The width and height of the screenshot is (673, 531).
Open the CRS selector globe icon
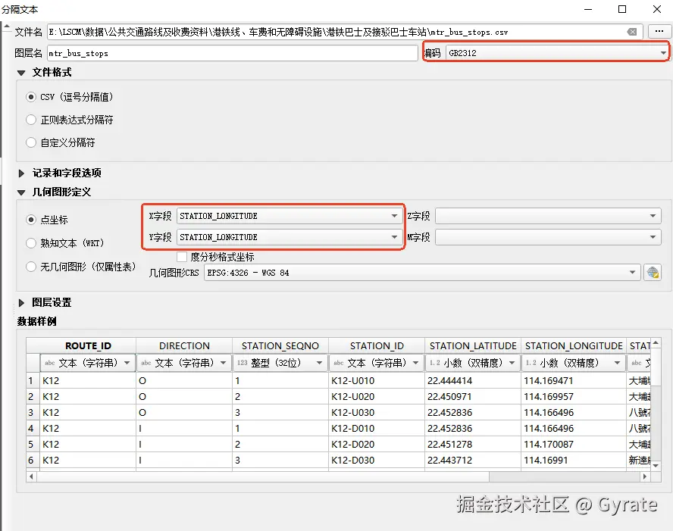[653, 273]
